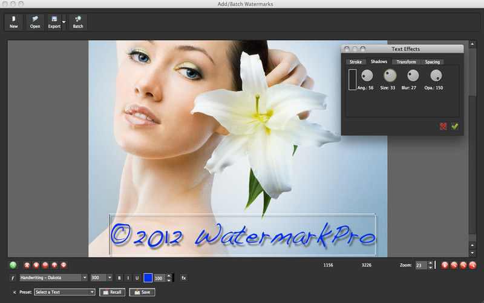Image resolution: width=484 pixels, height=303 pixels.
Task: Add text with the green A icon
Action: [x=13, y=265]
